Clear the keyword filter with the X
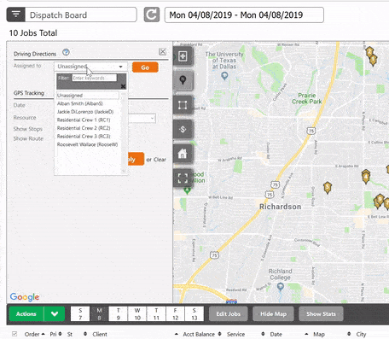Viewport: 389px width, 339px height. coord(123,86)
